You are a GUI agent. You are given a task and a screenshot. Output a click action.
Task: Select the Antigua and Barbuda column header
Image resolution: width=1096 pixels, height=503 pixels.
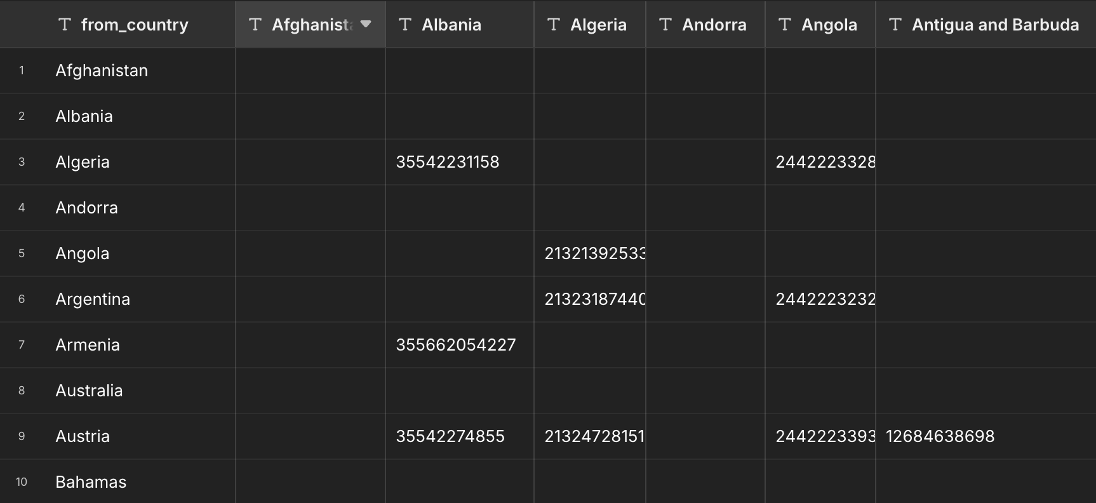pyautogui.click(x=986, y=24)
